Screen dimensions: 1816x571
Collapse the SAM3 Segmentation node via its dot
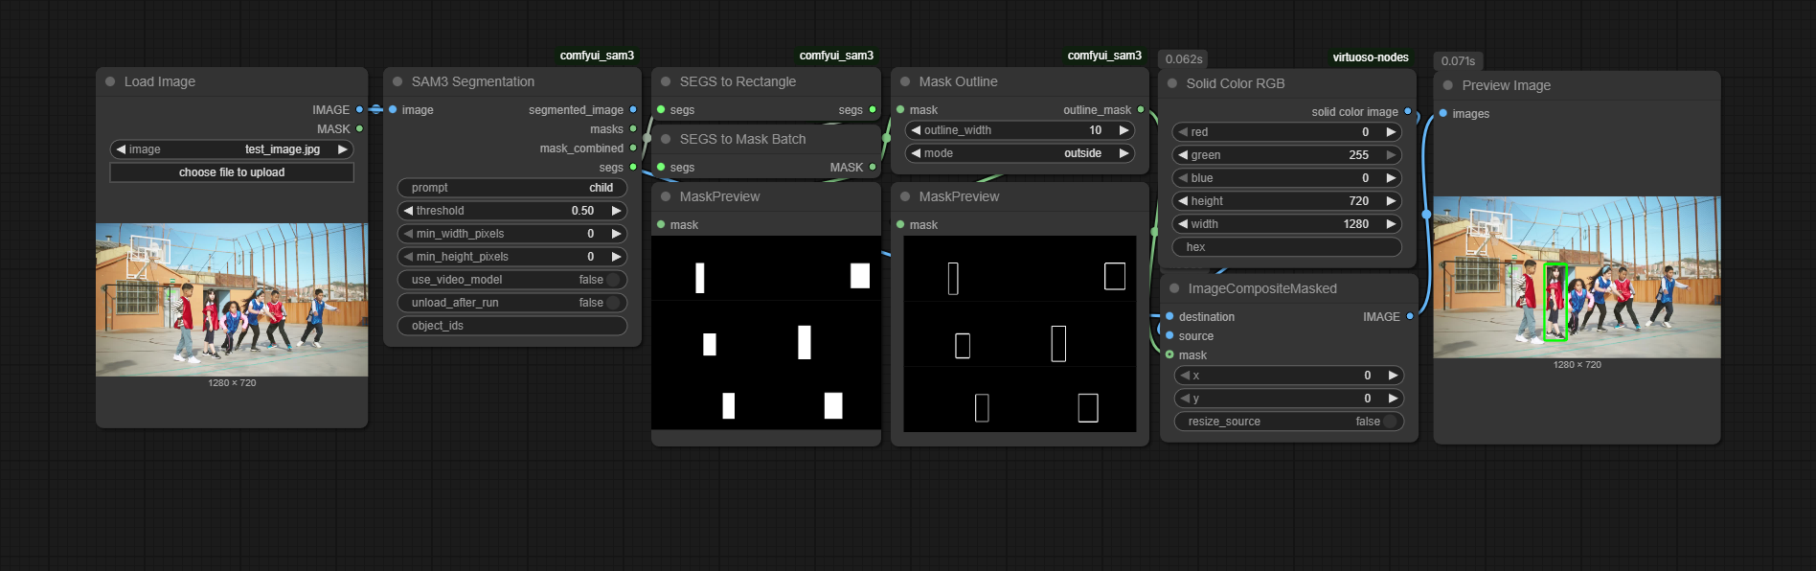tap(397, 81)
